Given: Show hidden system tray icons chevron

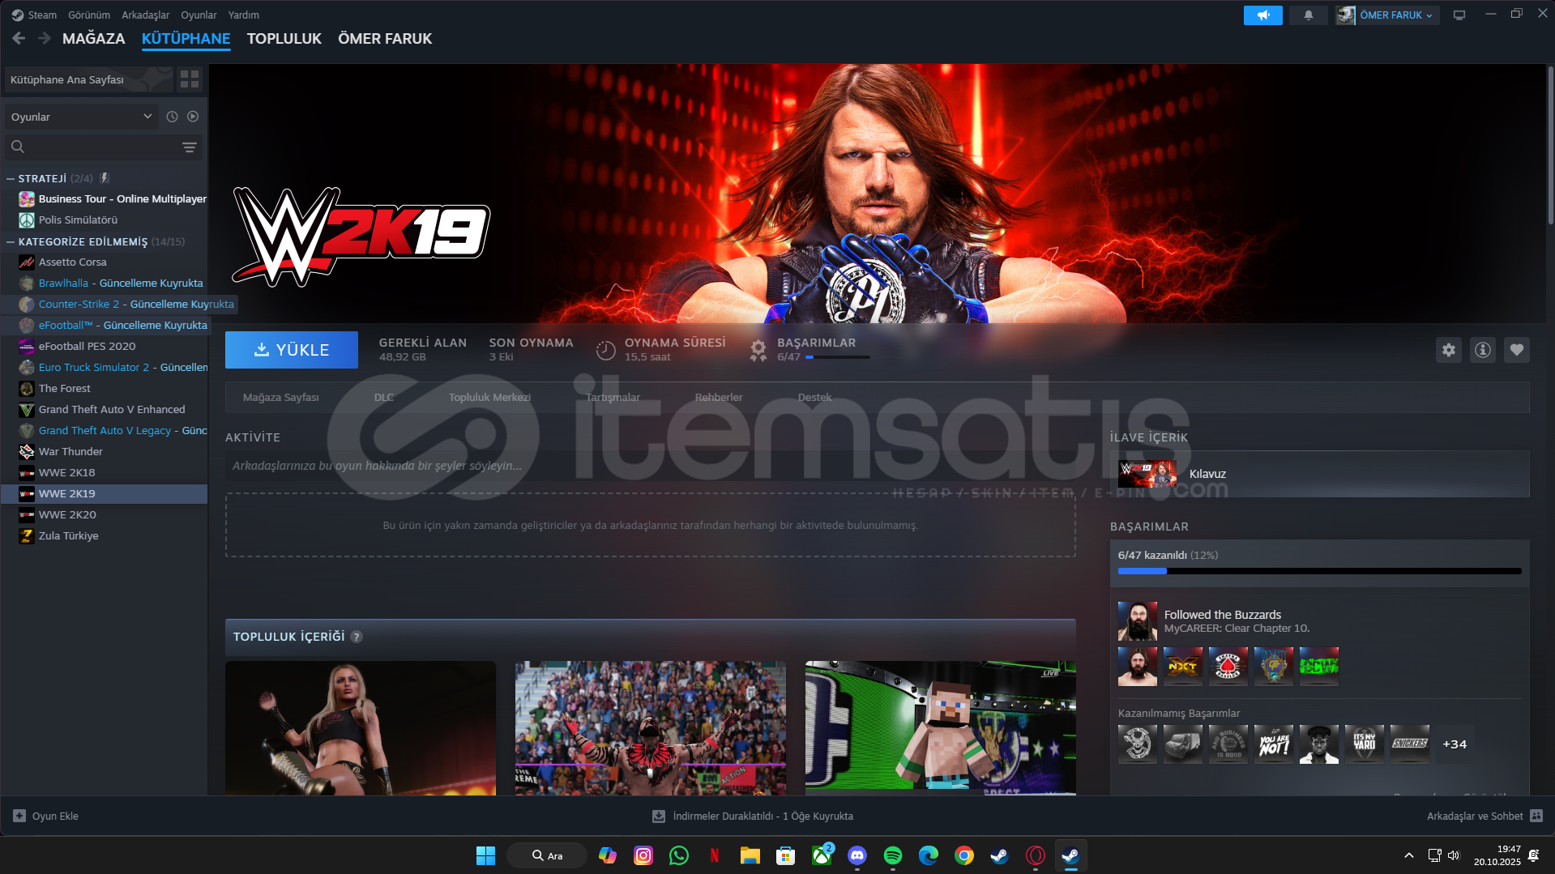Looking at the screenshot, I should [1409, 855].
